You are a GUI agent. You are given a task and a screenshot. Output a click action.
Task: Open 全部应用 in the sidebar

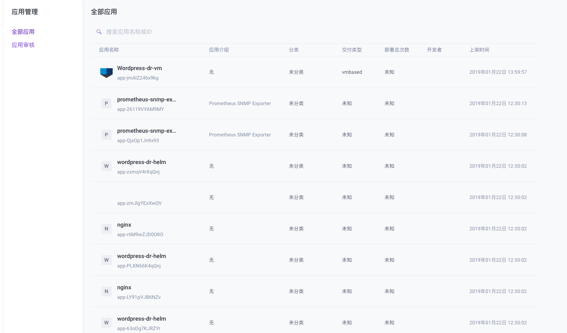pos(23,32)
